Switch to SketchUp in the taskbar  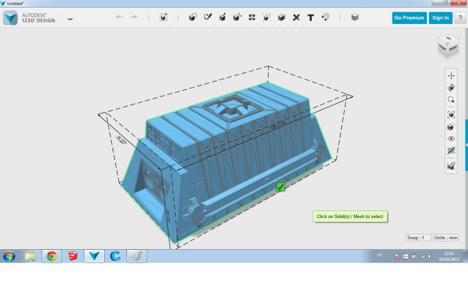[x=73, y=256]
